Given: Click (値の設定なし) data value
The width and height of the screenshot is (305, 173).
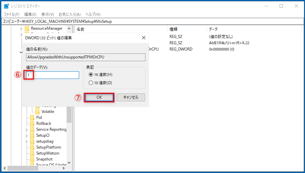Looking at the screenshot, I should [x=221, y=37].
